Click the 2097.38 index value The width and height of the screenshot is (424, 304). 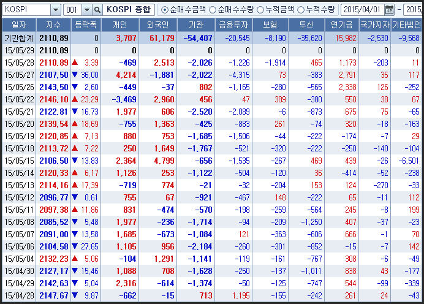tap(53, 210)
